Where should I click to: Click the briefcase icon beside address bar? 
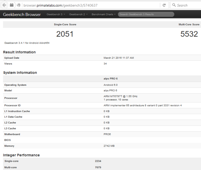(12, 5)
